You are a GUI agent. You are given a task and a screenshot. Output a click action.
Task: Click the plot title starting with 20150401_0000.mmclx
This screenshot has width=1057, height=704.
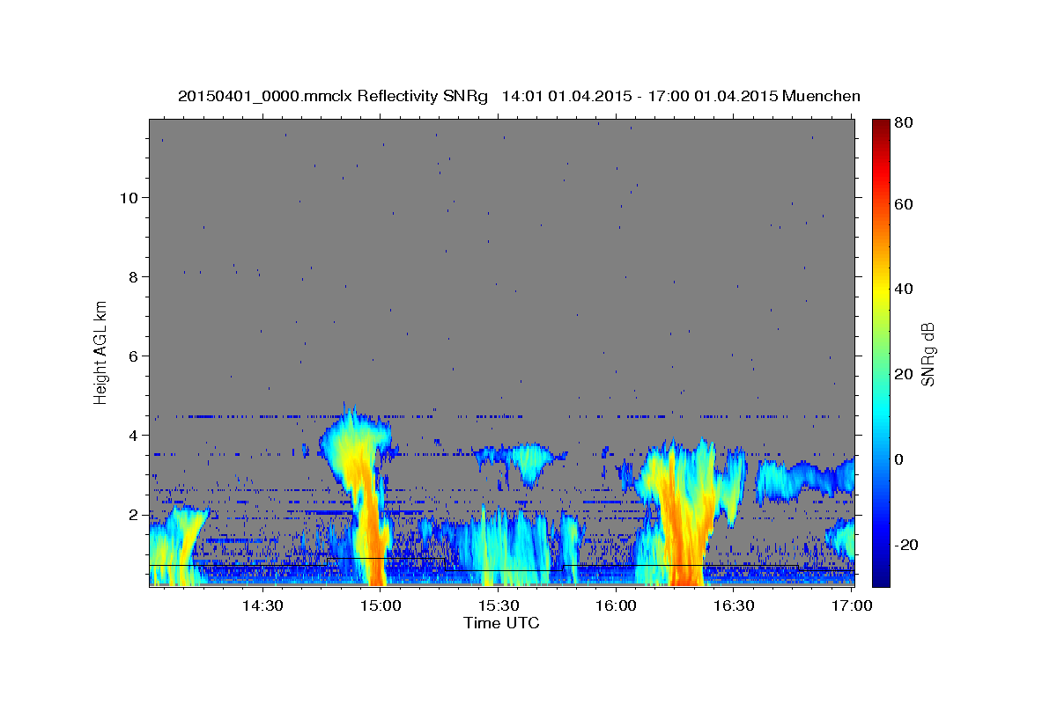point(519,96)
